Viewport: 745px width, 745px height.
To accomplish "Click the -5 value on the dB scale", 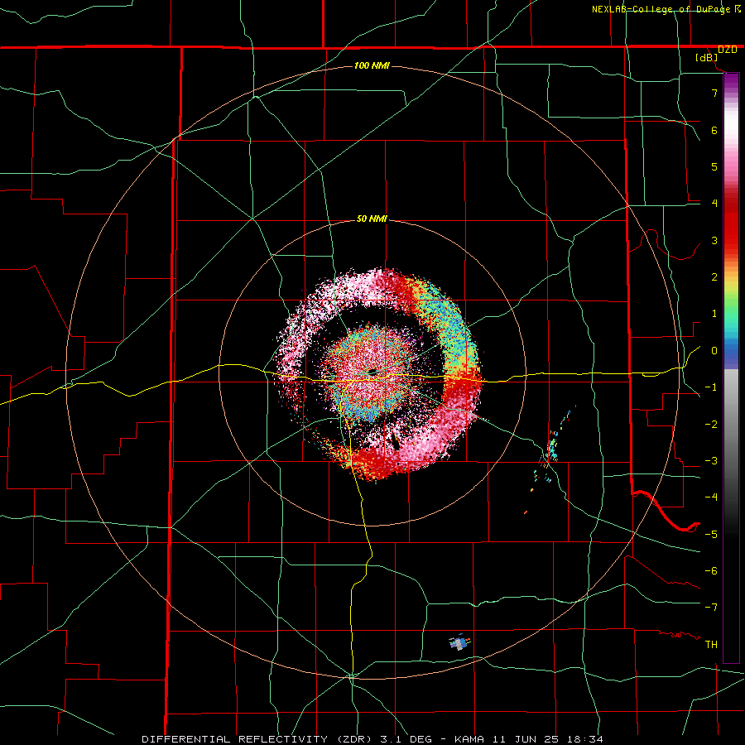I will [711, 534].
